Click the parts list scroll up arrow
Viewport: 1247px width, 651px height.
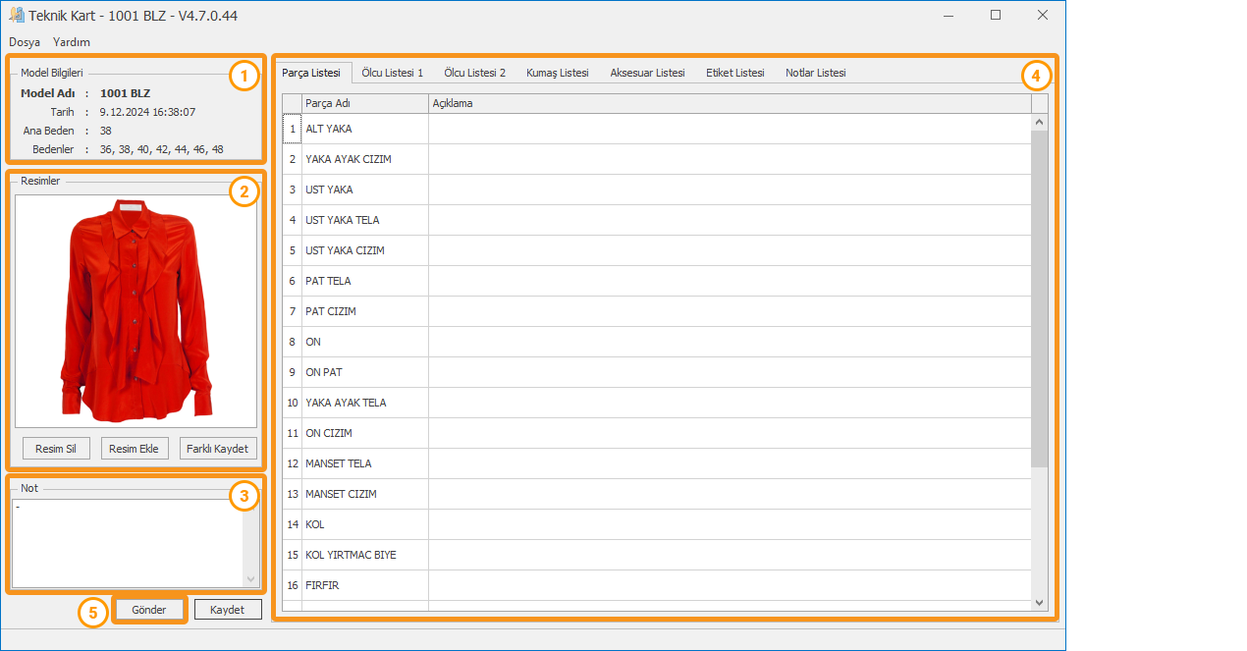click(x=1039, y=122)
